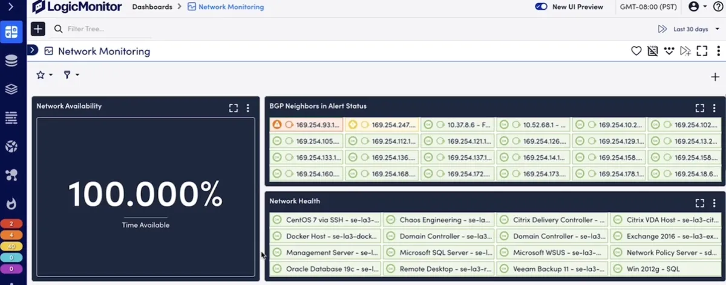
Task: Click Network Monitoring breadcrumb link
Action: (x=226, y=7)
